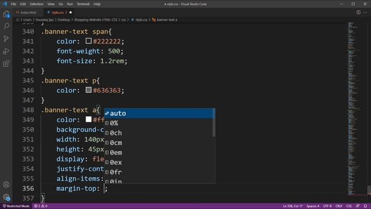Select the 0% suggestion
Image resolution: width=371 pixels, height=209 pixels.
158,123
